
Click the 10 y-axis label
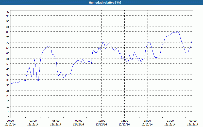point(8,107)
